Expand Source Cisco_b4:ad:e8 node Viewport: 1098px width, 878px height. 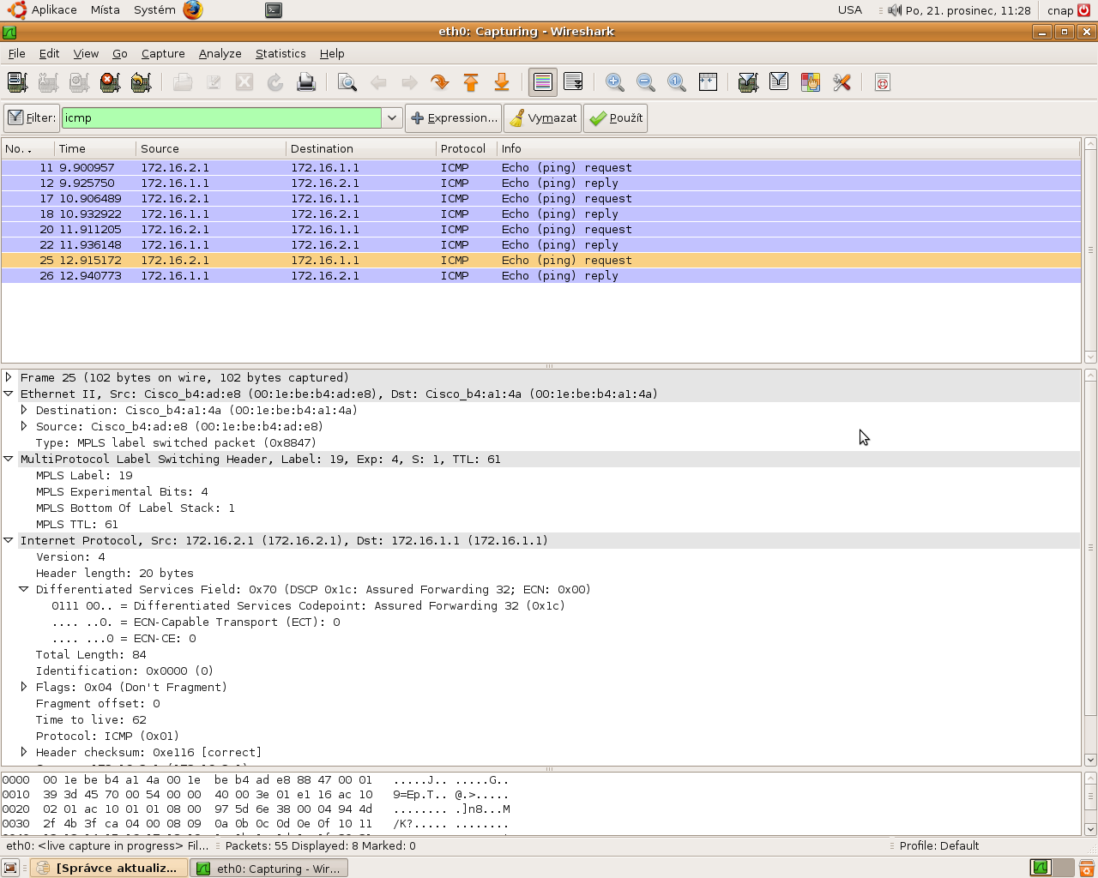point(24,426)
